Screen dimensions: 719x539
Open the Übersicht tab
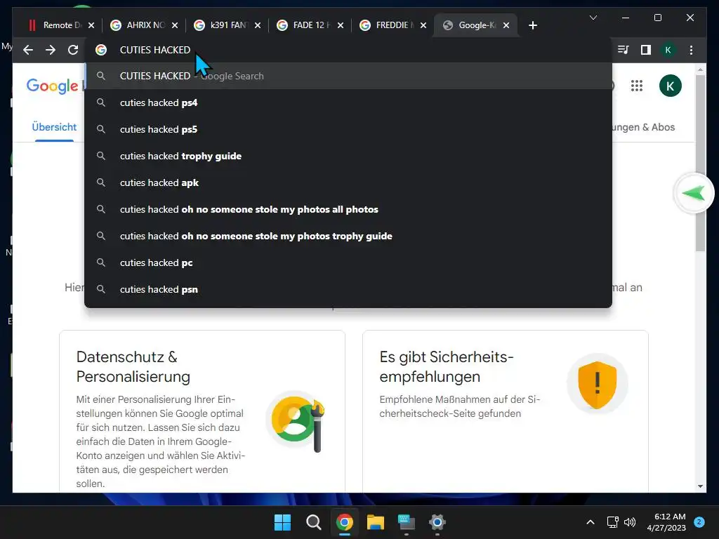click(x=54, y=127)
